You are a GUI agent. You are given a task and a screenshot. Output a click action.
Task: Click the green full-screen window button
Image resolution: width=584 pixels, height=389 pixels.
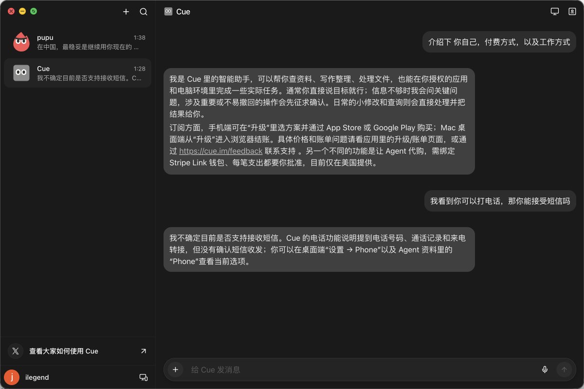click(x=34, y=11)
